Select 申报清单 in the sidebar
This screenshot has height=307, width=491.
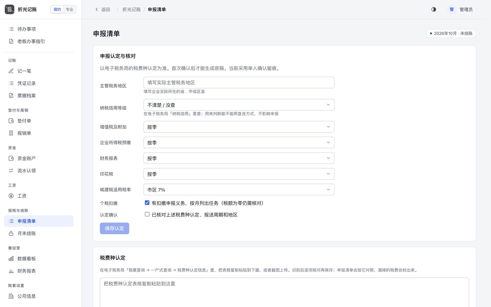point(39,221)
